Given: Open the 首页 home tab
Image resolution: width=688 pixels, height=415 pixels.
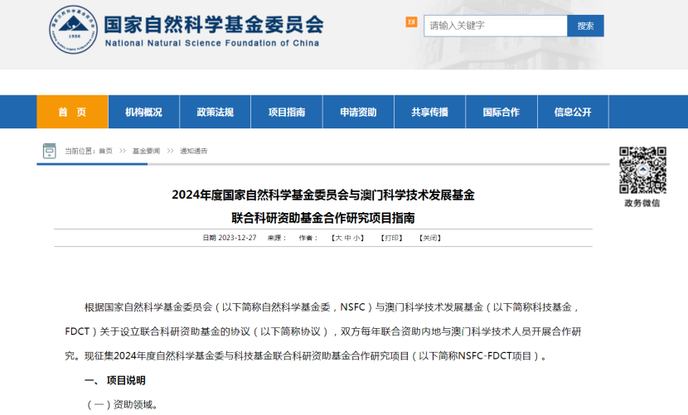Looking at the screenshot, I should pyautogui.click(x=72, y=113).
